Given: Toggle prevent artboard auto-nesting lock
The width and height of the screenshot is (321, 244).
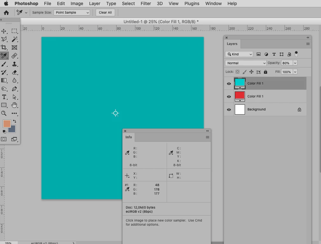Looking at the screenshot, I should tap(259, 72).
